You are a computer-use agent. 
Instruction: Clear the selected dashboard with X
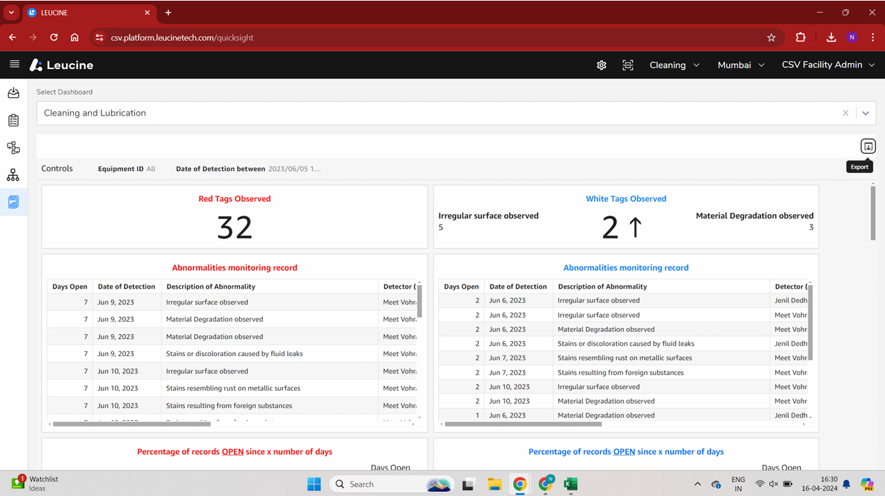(846, 113)
